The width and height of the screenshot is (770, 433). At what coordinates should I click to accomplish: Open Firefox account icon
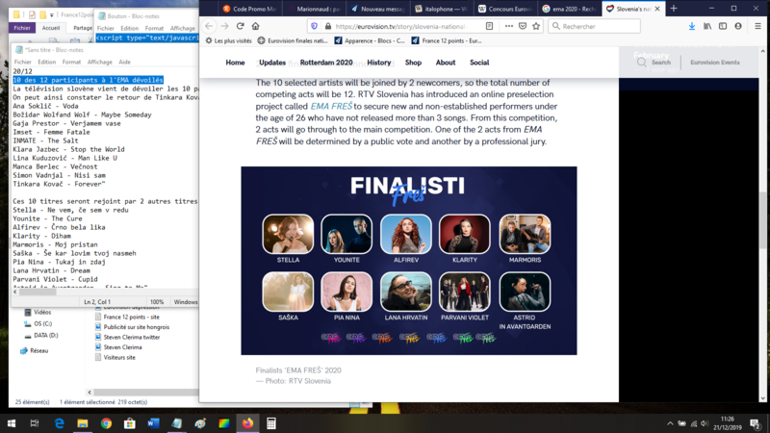[x=738, y=26]
